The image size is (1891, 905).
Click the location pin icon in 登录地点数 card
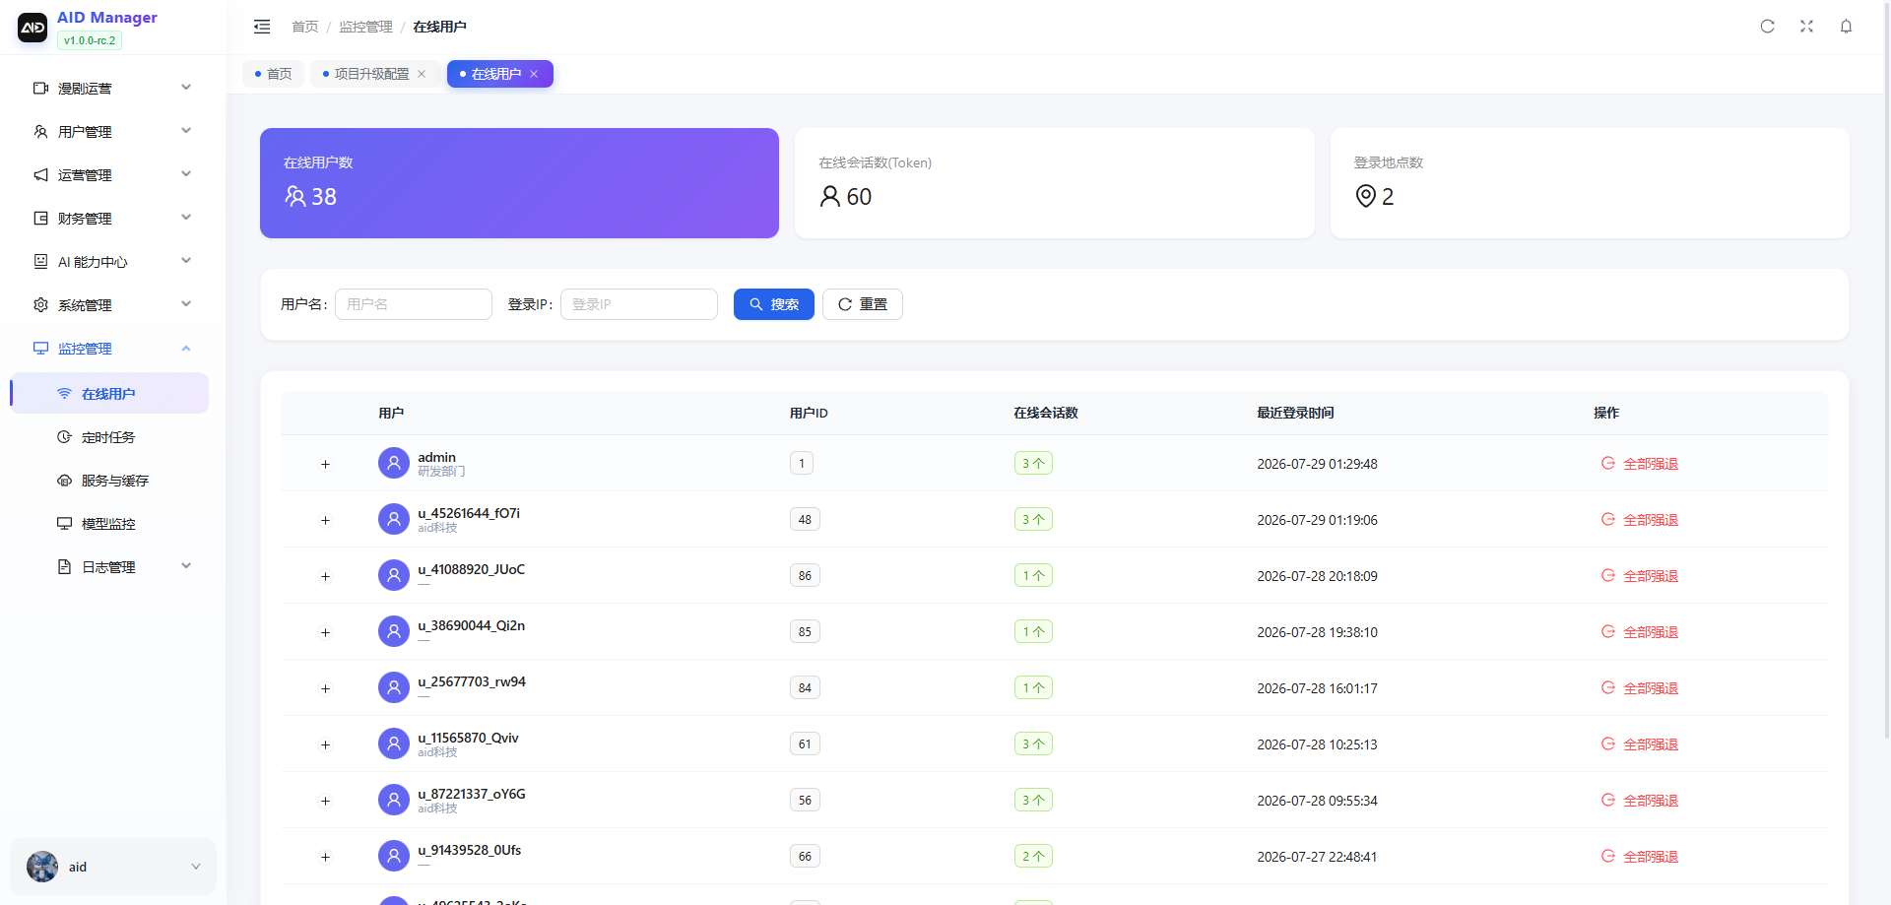(1366, 196)
